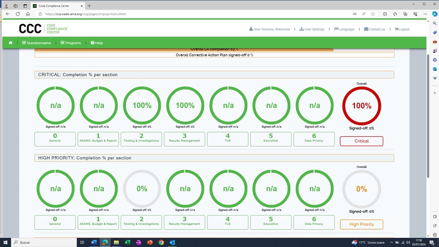Viewport: 439px width, 247px height.
Task: Click the page vertical scrollbar
Action: 428,116
